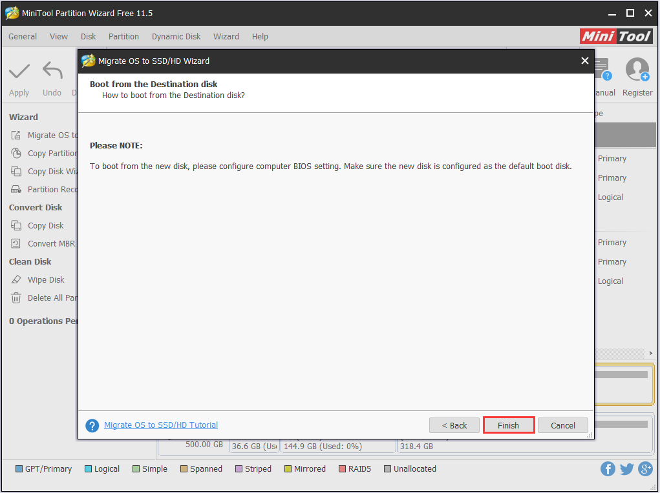Open the General menu
The image size is (660, 493).
23,37
